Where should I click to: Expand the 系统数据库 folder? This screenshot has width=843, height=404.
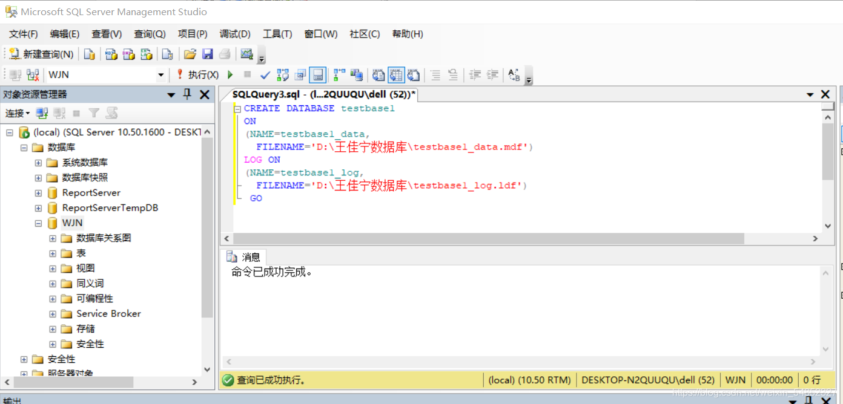pos(38,163)
